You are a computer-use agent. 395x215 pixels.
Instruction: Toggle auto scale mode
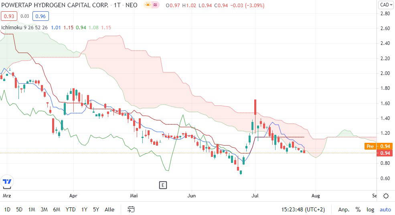click(385, 209)
